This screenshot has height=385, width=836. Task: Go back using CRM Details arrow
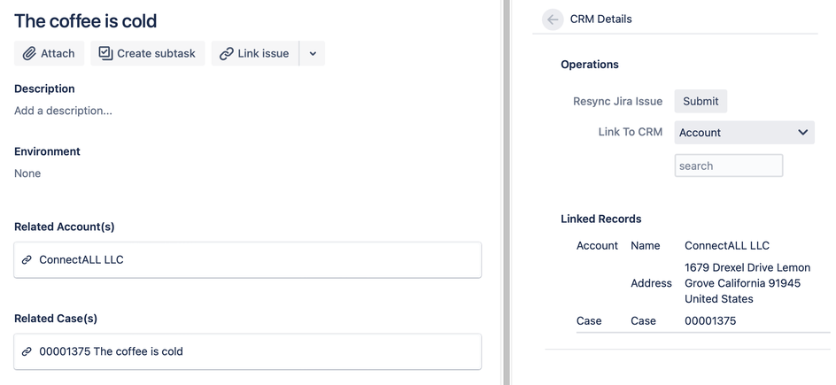(x=553, y=19)
